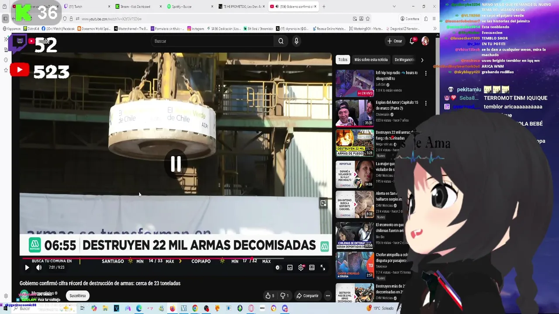
Task: Open the YouTube account avatar menu
Action: [425, 41]
